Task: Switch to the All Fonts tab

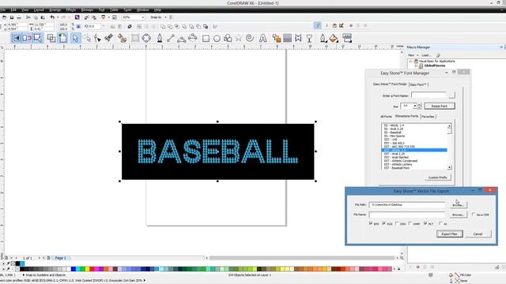Action: (386, 116)
